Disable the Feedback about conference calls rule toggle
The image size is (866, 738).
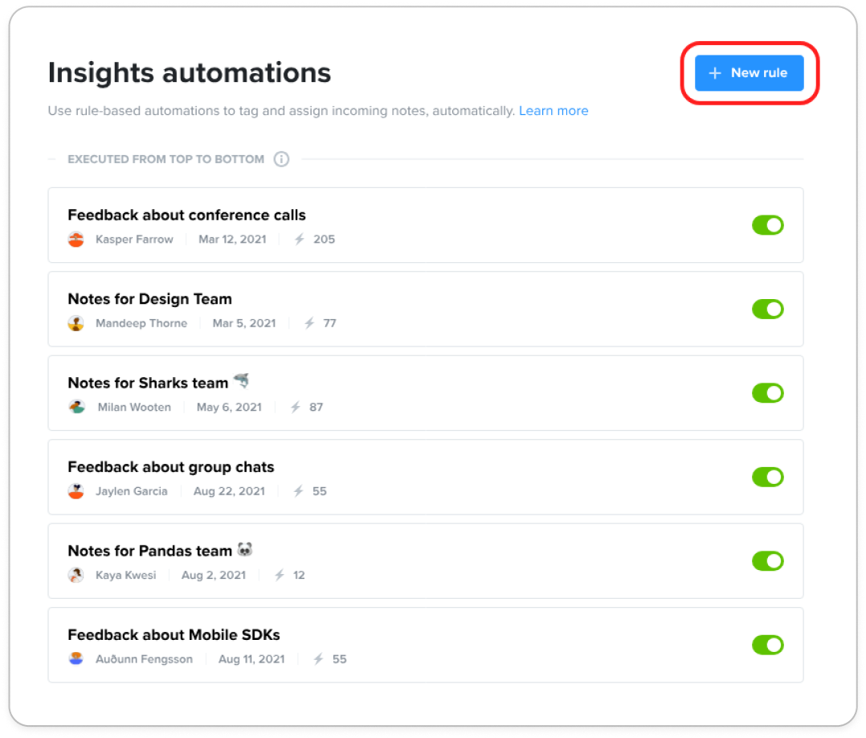(768, 225)
